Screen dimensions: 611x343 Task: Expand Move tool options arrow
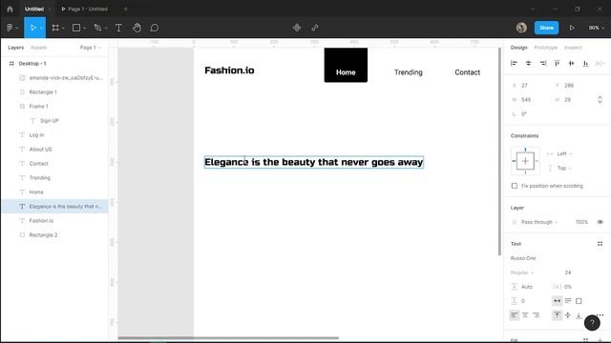(x=41, y=28)
